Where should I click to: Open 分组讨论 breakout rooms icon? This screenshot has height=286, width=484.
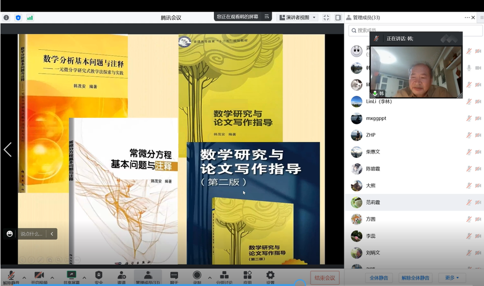coord(224,276)
